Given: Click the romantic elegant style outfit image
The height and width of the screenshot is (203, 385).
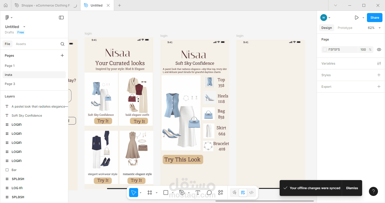Looking at the screenshot, I should [136, 148].
